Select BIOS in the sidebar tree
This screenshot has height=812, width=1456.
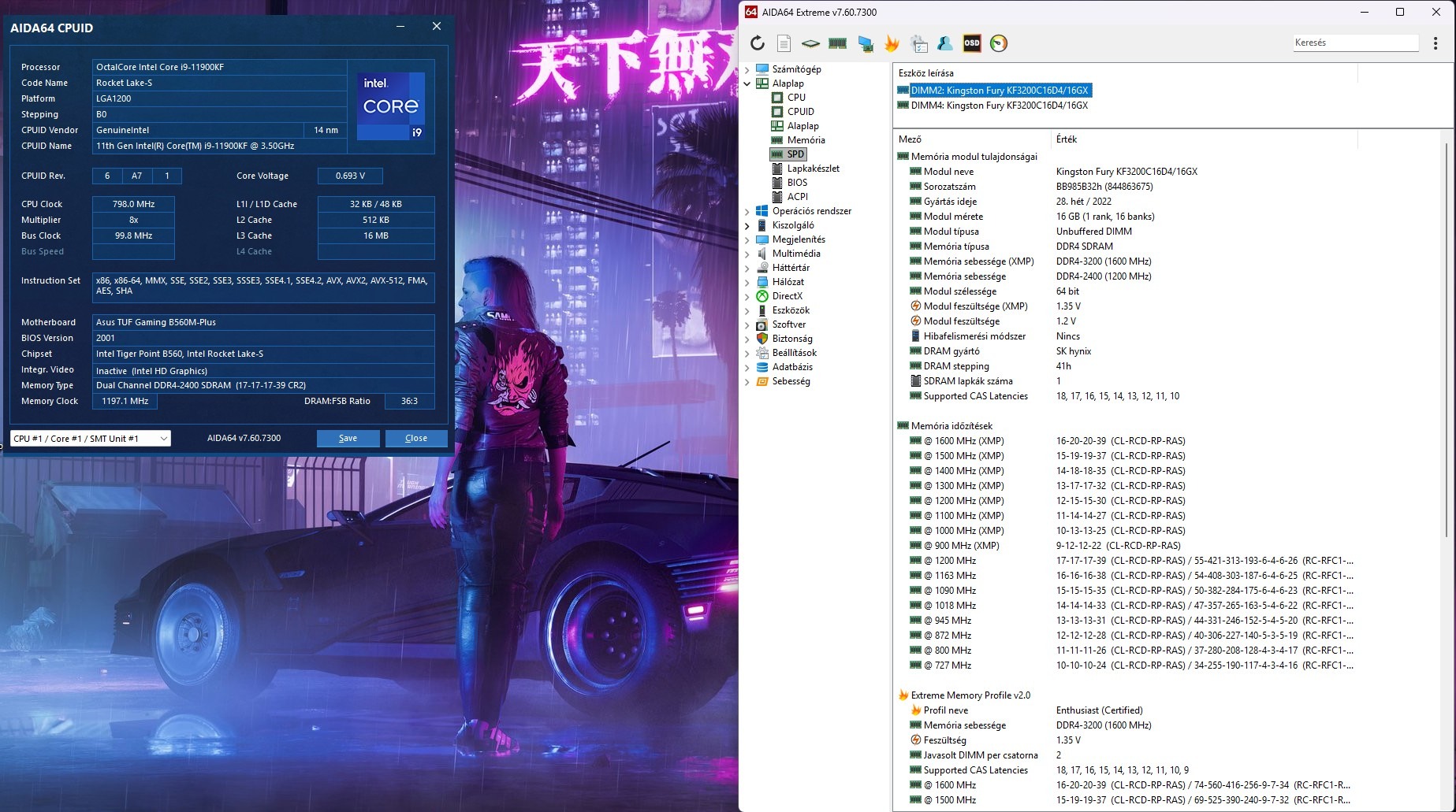click(x=797, y=183)
